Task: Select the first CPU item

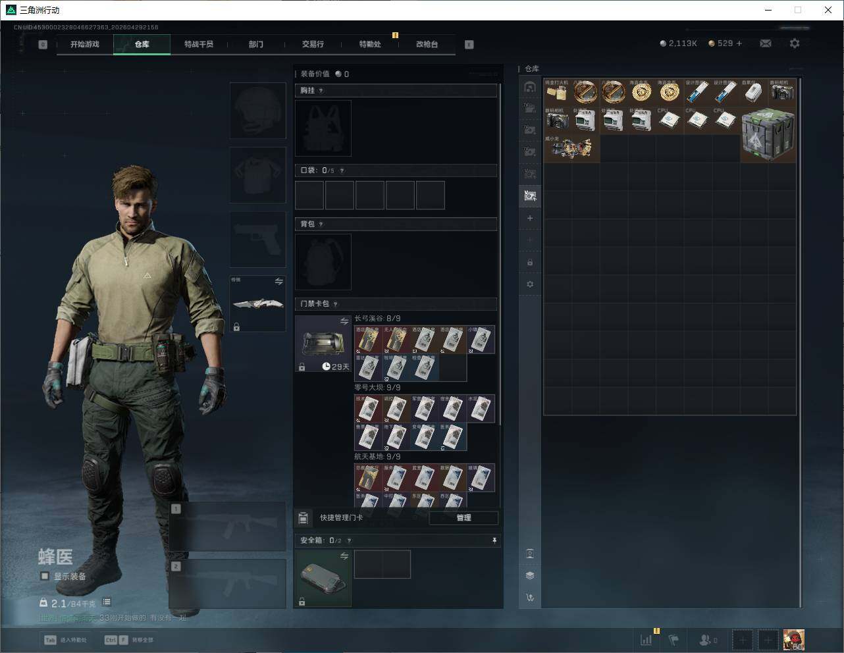Action: point(670,120)
